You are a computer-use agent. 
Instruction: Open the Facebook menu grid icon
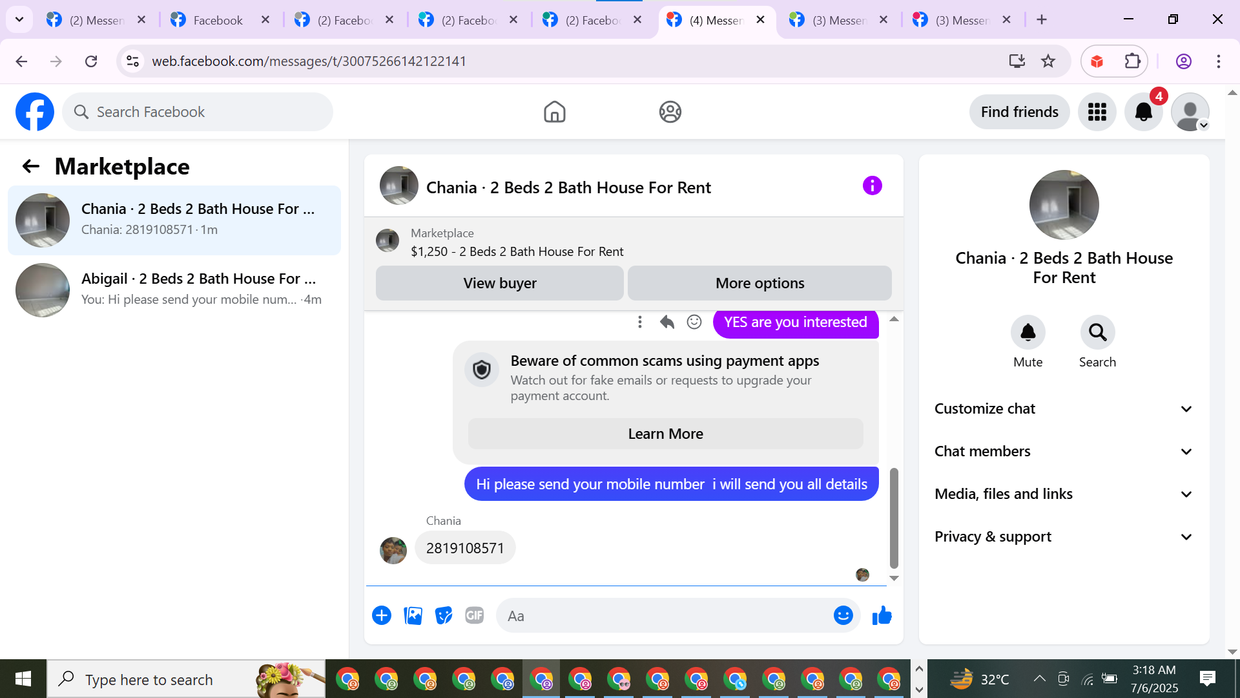[x=1097, y=112]
